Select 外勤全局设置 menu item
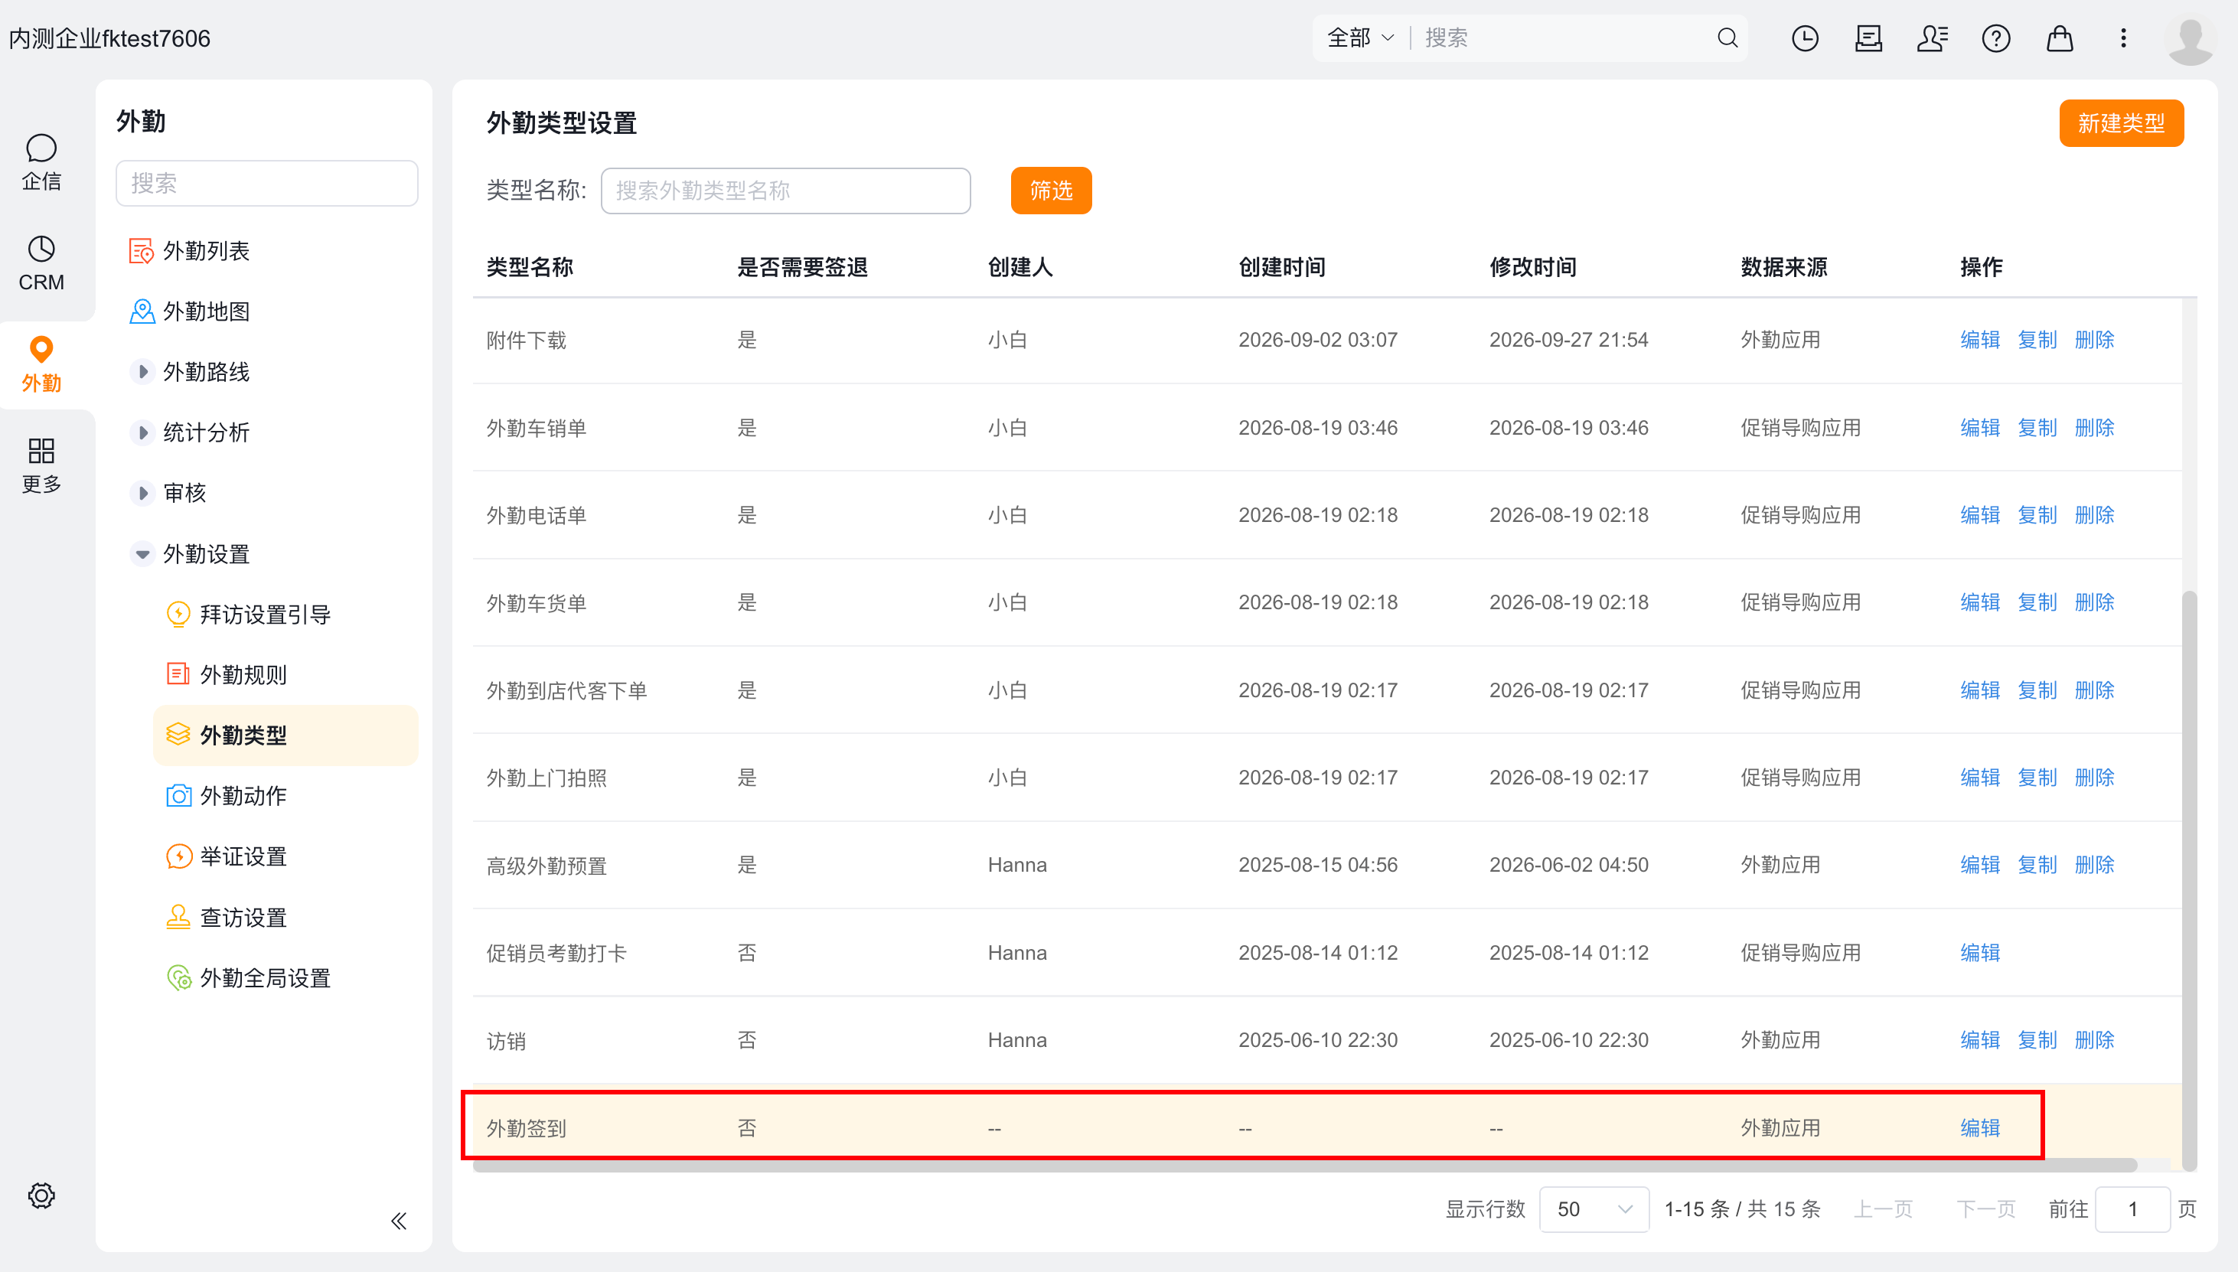2238x1272 pixels. point(248,977)
